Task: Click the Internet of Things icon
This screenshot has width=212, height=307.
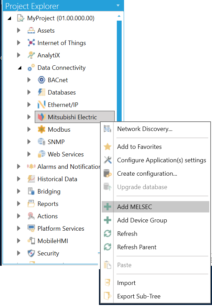Action: coord(31,43)
